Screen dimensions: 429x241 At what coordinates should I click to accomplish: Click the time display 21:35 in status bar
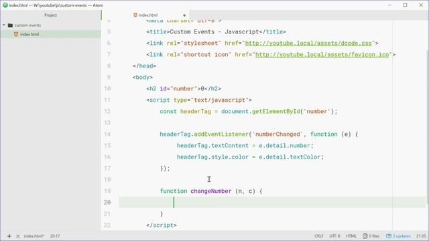pos(421,236)
